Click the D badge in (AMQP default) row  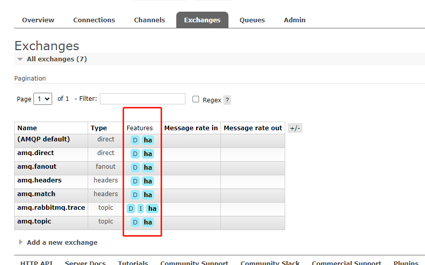[x=135, y=140]
